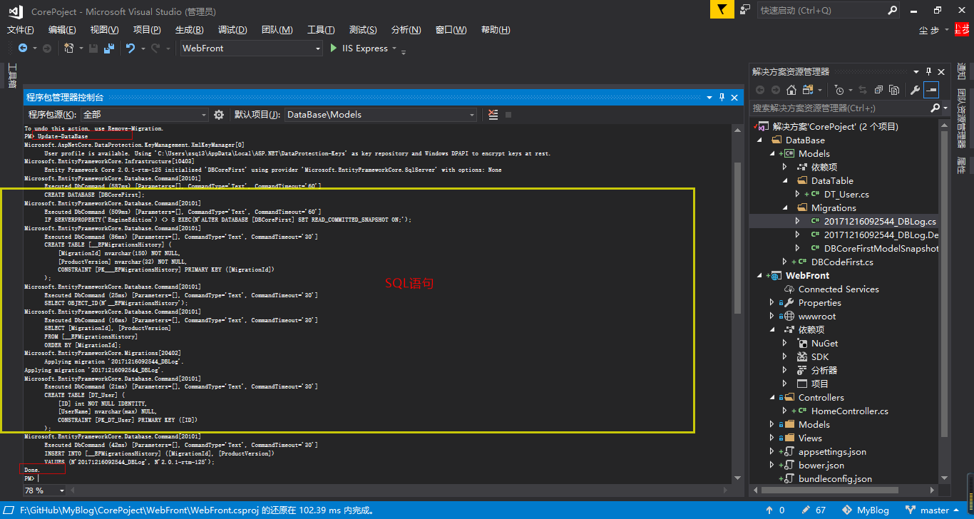974x519 pixels.
Task: Open the Package Manager Console window position dropdown
Action: click(x=709, y=97)
